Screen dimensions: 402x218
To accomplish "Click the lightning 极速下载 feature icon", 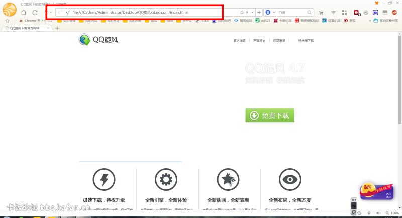I will tap(104, 180).
